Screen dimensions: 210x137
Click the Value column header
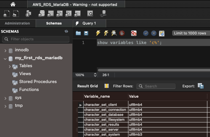[168, 96]
